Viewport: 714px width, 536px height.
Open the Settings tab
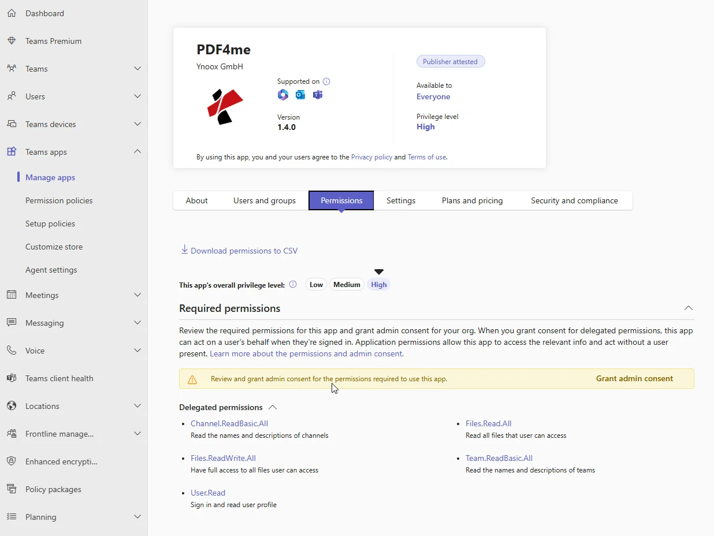(401, 200)
